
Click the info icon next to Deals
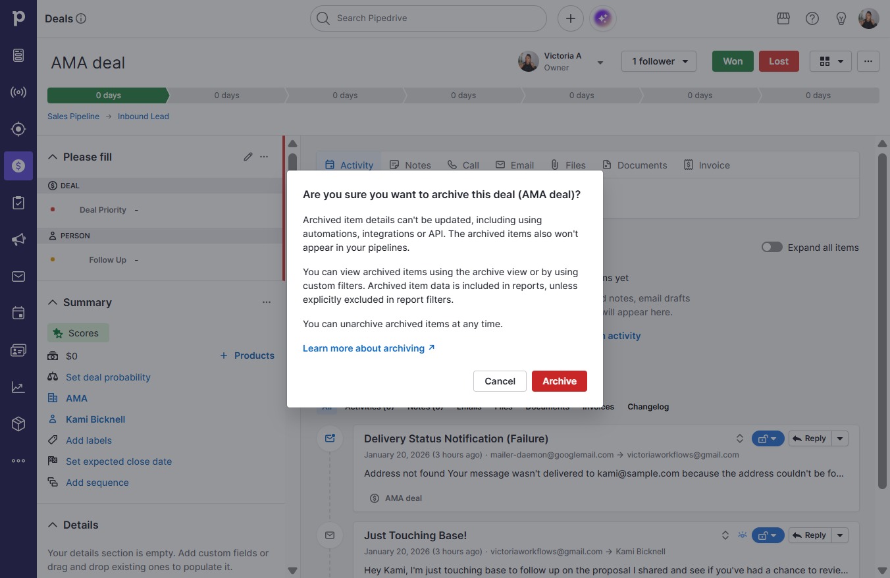[x=81, y=18]
